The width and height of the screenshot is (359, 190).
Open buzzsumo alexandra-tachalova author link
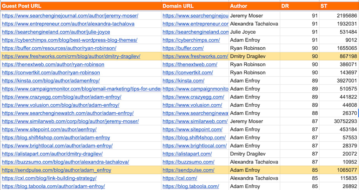[x=66, y=162]
